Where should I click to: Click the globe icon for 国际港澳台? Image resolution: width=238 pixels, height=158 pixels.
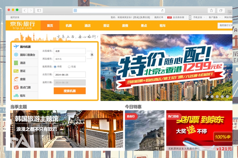(16, 55)
